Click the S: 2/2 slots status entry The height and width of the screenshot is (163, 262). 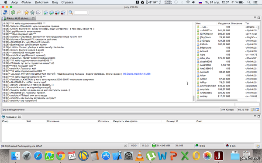pos(145,146)
